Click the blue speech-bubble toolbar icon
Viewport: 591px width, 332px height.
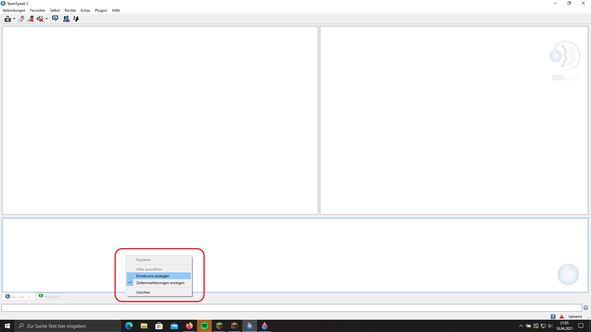coord(55,19)
